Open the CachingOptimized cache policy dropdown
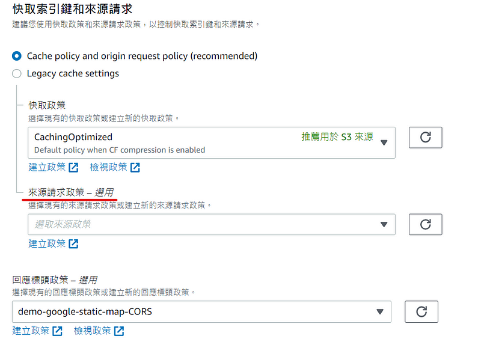This screenshot has width=481, height=342. (212, 143)
